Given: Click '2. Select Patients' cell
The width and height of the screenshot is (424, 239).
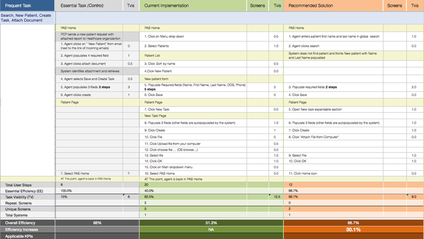Looking at the screenshot, I should tap(193, 46).
